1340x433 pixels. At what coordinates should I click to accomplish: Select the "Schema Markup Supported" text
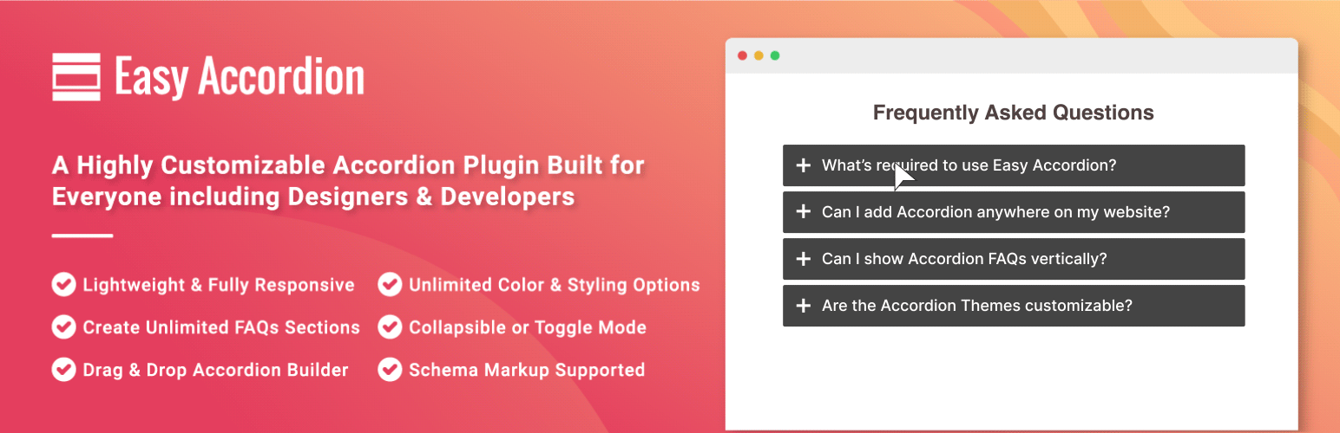click(x=527, y=370)
